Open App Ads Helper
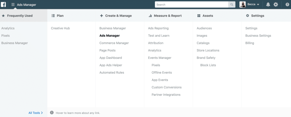The width and height of the screenshot is (291, 117). (111, 65)
